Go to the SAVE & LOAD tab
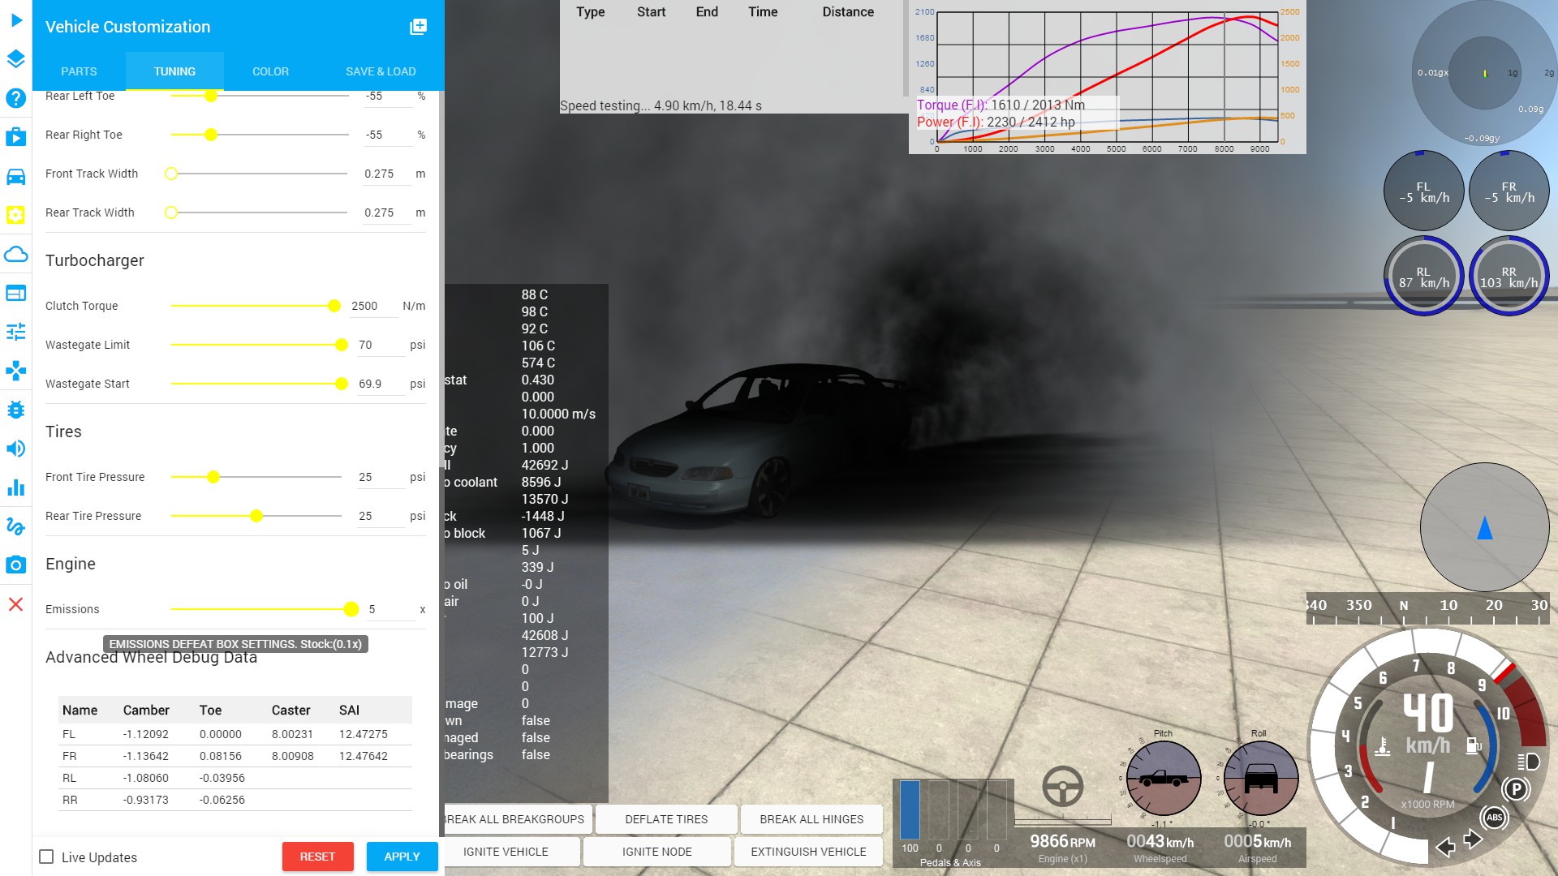This screenshot has width=1558, height=876. pos(381,71)
